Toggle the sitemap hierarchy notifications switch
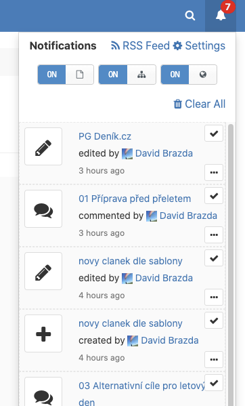The width and height of the screenshot is (245, 406). click(127, 75)
